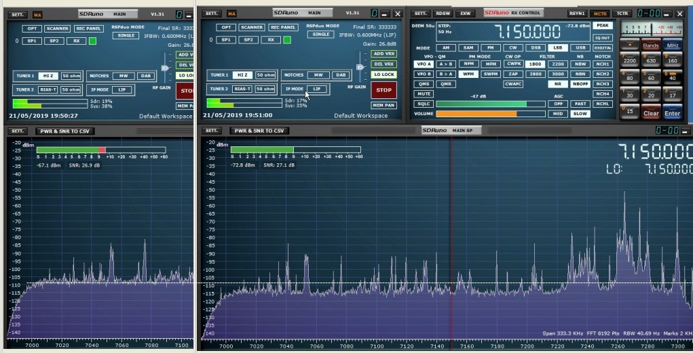Open REC PANEL in right Main window
This screenshot has height=353, width=693.
(283, 27)
